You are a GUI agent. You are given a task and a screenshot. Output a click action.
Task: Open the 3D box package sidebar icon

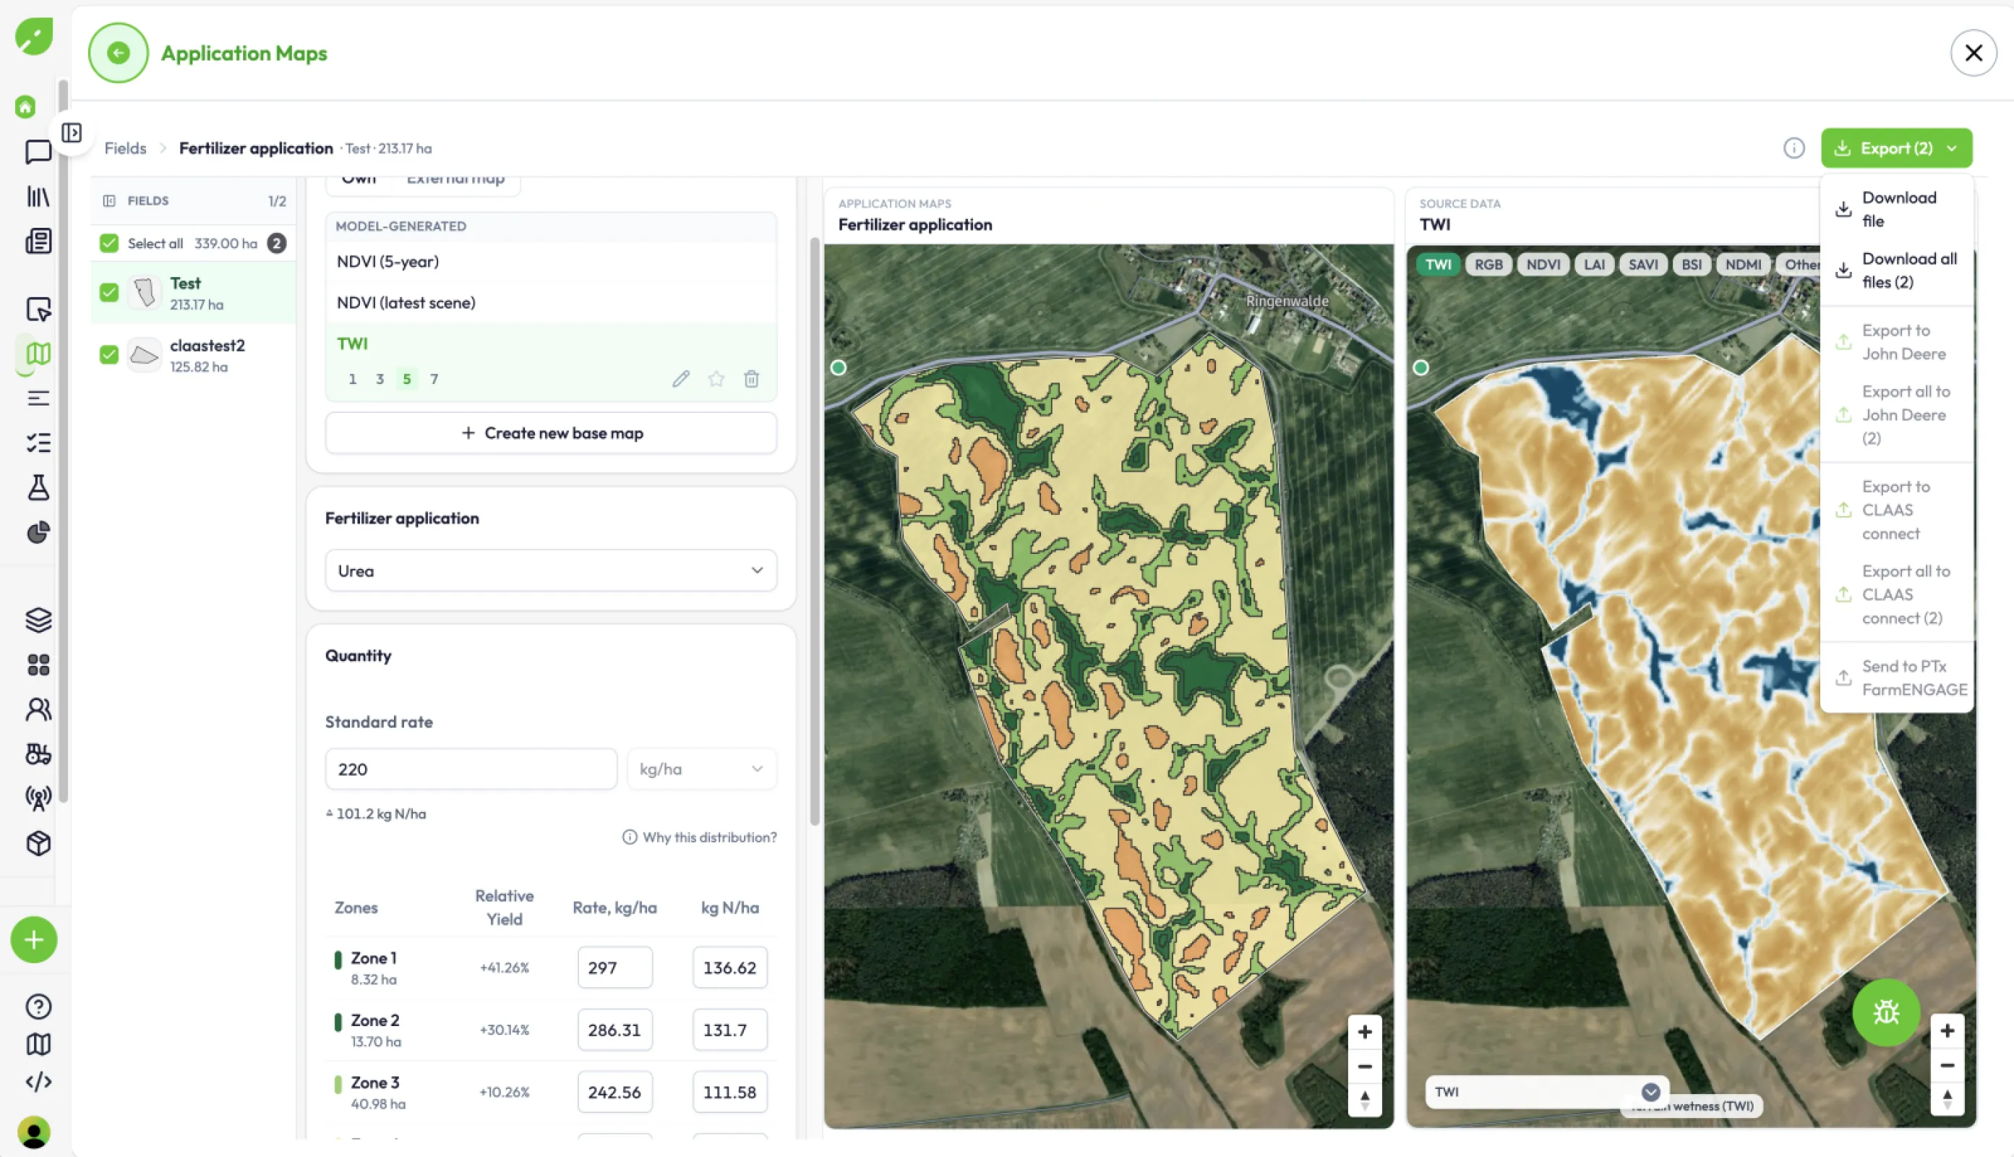[38, 843]
